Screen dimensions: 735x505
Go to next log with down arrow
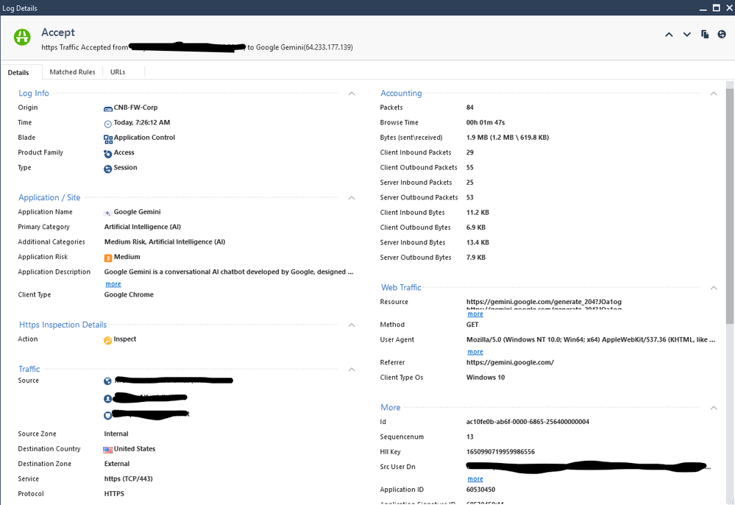[686, 34]
